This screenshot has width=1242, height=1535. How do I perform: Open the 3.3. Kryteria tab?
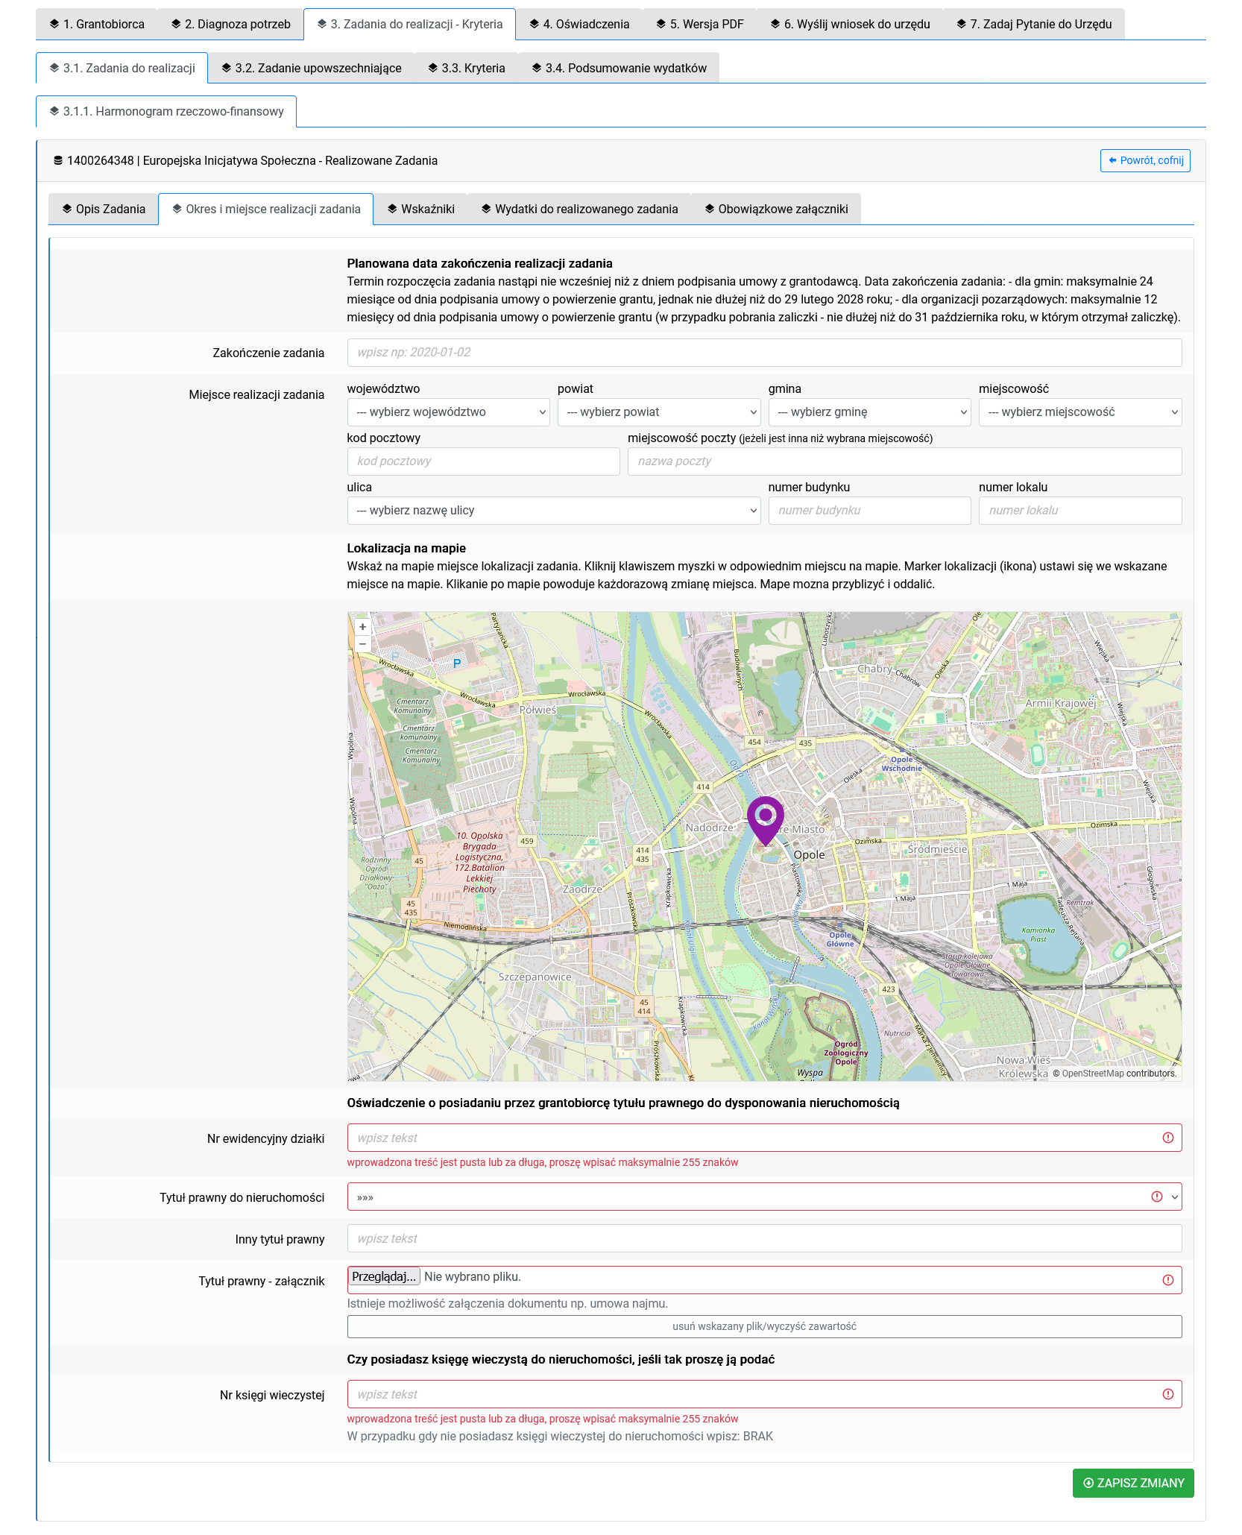point(466,68)
